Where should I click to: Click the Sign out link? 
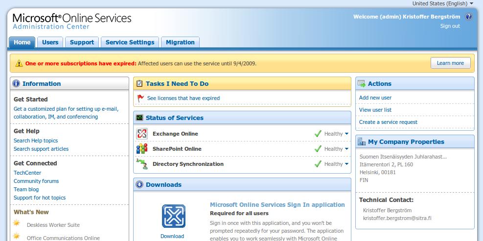coord(450,26)
